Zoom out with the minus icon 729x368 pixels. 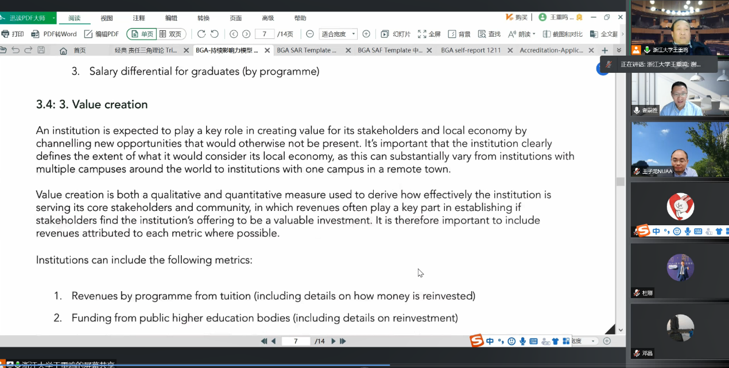click(310, 34)
